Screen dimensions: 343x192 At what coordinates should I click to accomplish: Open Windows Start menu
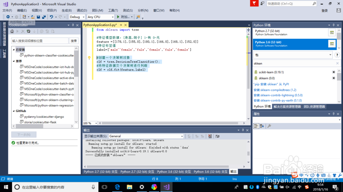6,187
